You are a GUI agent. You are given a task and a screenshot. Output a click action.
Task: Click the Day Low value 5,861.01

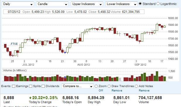pyautogui.click(x=122, y=98)
